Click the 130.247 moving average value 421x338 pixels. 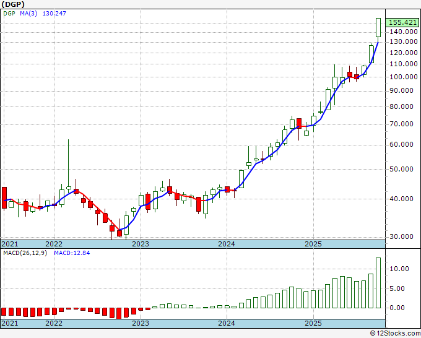click(54, 13)
